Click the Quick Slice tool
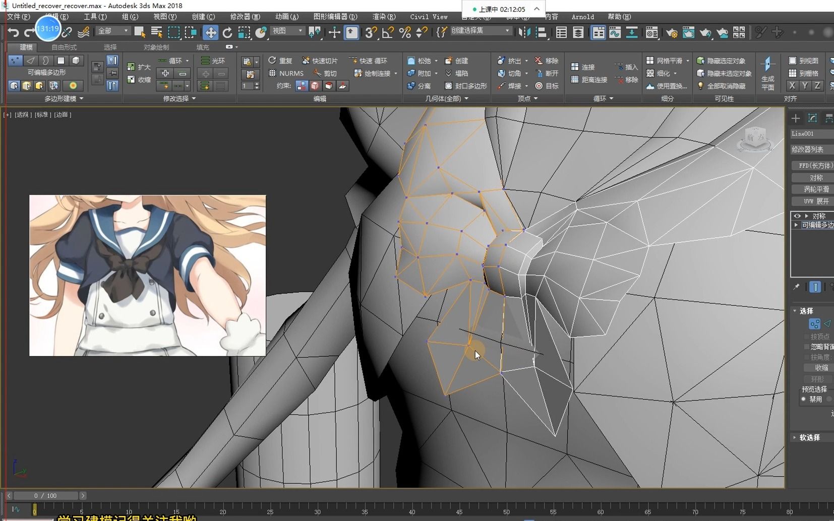Image resolution: width=834 pixels, height=521 pixels. [319, 61]
